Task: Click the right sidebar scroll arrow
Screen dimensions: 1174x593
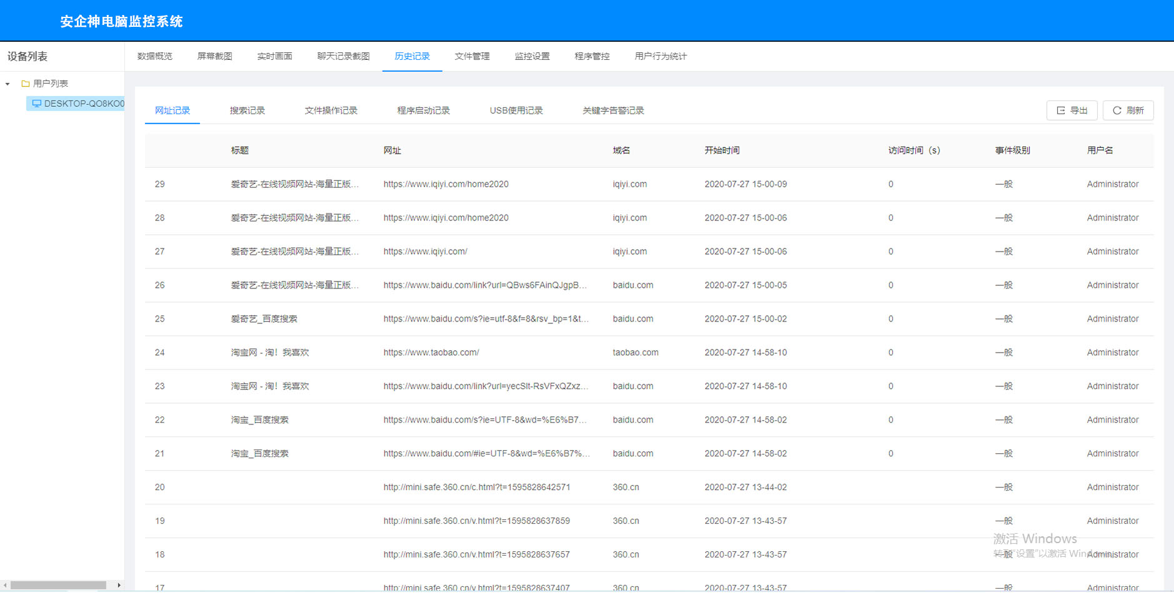Action: point(119,586)
